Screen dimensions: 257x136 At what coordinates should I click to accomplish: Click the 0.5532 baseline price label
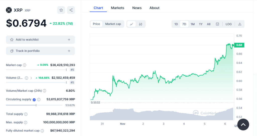click(x=95, y=102)
